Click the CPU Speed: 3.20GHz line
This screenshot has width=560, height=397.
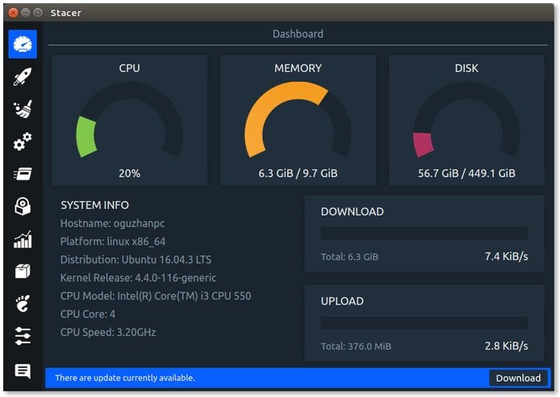[x=108, y=332]
